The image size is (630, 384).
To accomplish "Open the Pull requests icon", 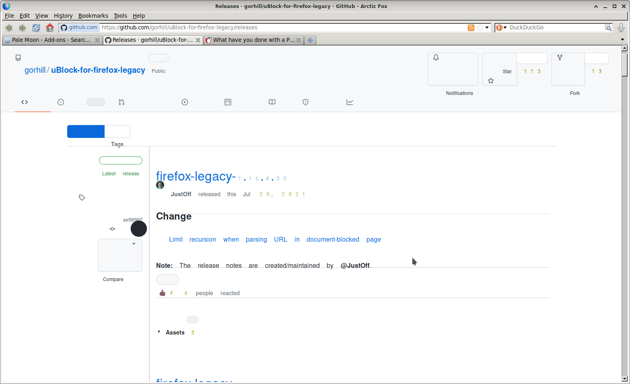I will [121, 102].
